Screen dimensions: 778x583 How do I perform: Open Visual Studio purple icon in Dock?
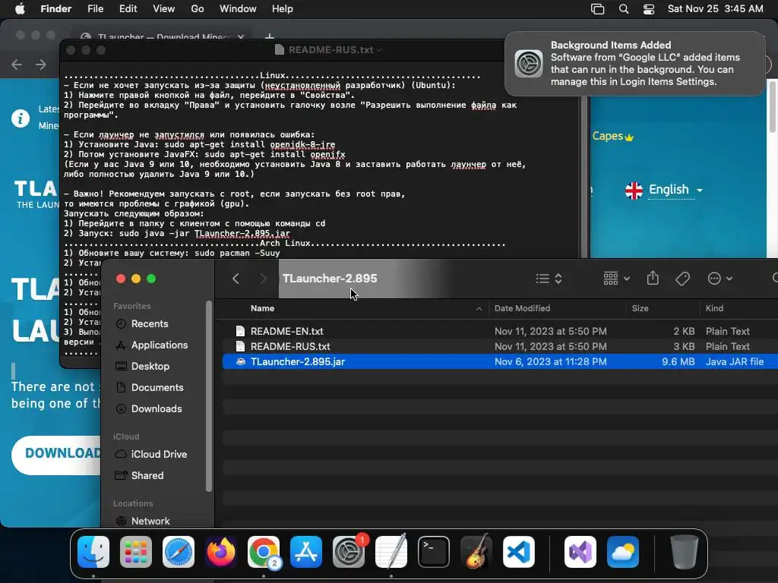(x=580, y=552)
